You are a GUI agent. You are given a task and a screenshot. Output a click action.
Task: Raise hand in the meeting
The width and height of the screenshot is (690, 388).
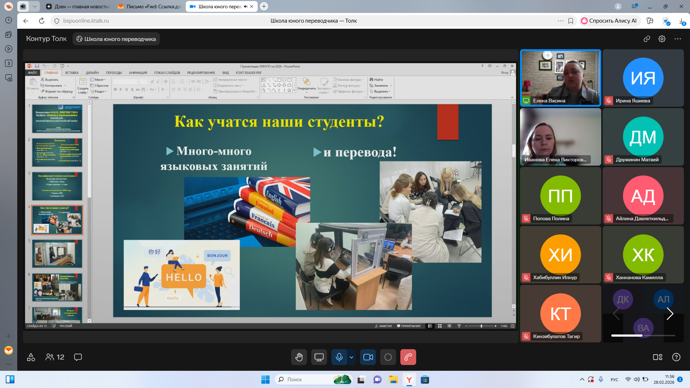(x=299, y=357)
